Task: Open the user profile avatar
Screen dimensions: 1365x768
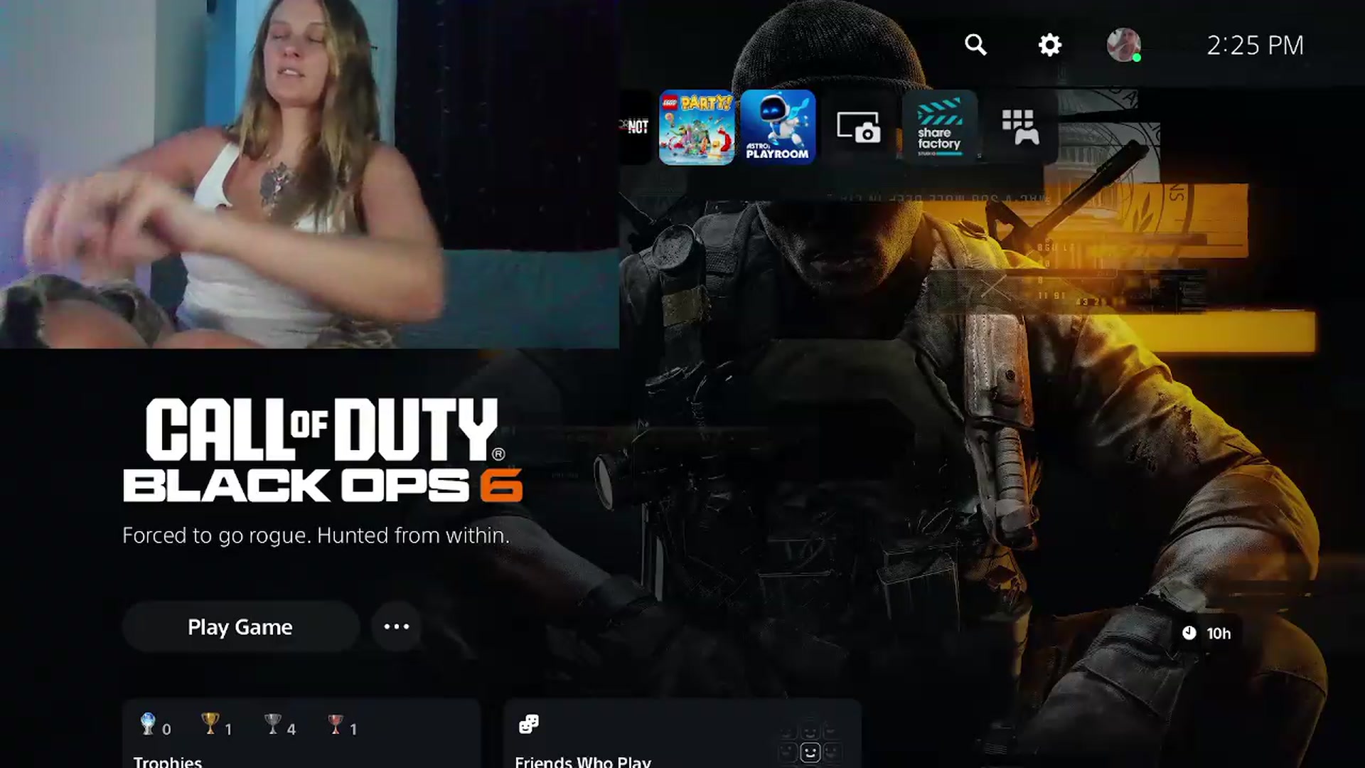Action: click(x=1124, y=45)
